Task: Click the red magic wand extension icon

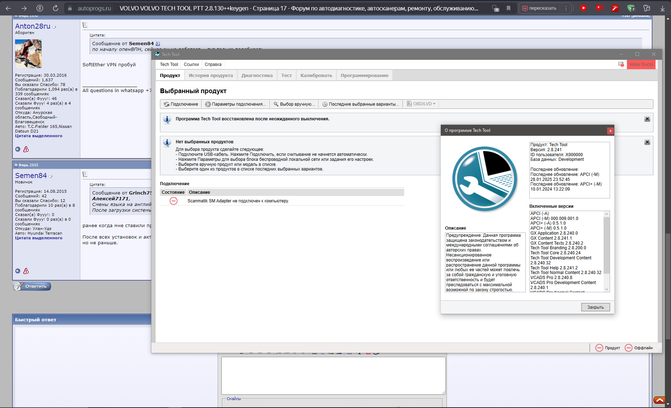Action: point(615,8)
